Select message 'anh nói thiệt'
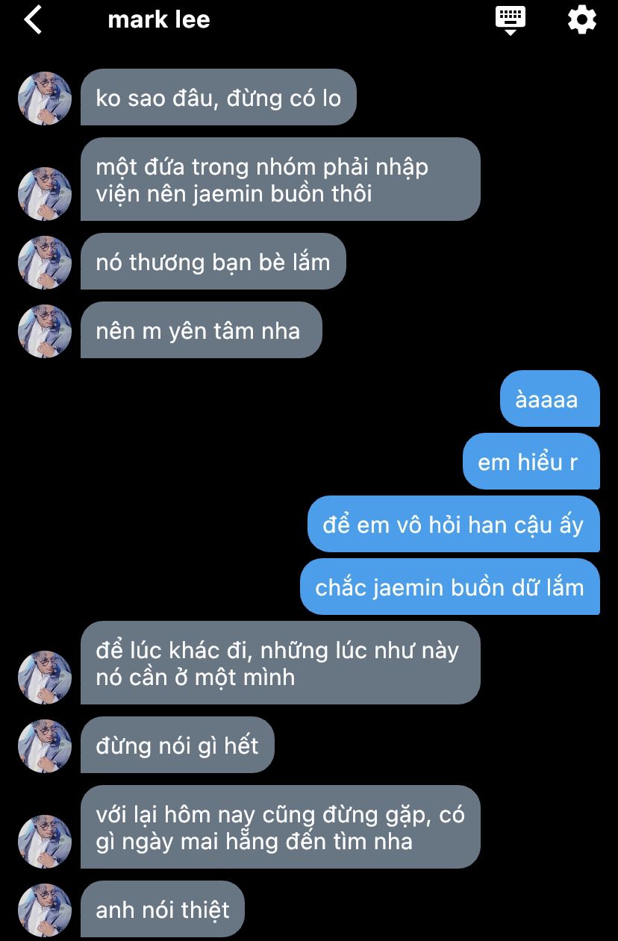 point(163,909)
